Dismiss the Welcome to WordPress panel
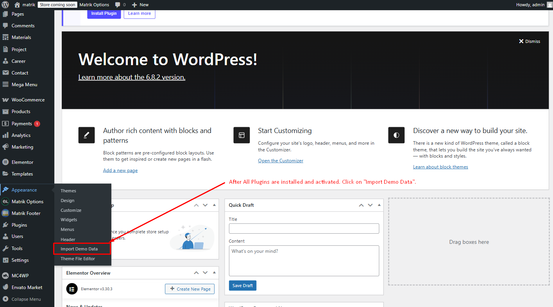553x307 pixels. (x=530, y=41)
